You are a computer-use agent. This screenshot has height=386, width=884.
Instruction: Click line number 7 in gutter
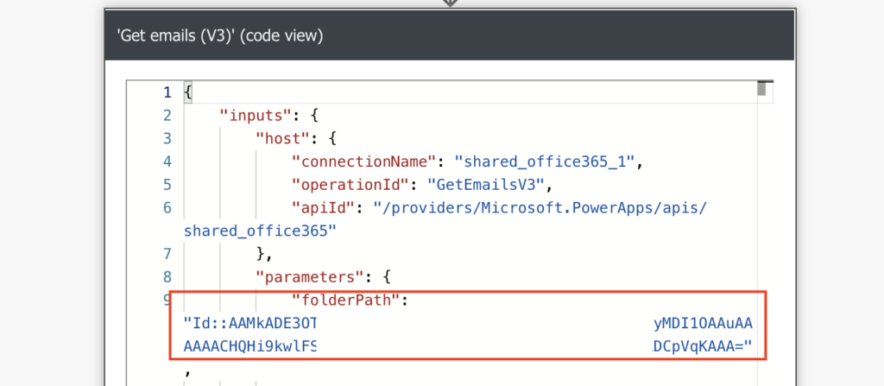pos(167,255)
